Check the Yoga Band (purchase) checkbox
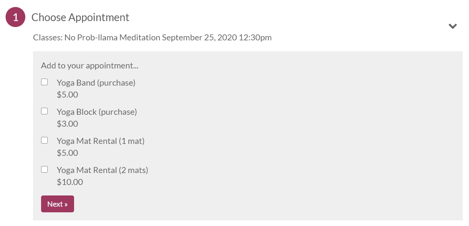469x226 pixels. [45, 82]
